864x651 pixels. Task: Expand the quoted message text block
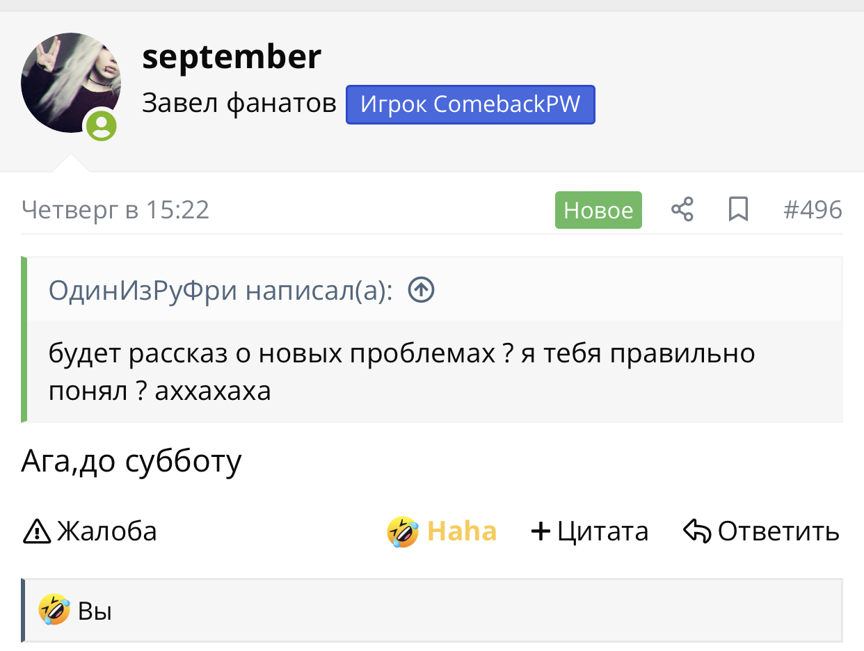pos(401,372)
